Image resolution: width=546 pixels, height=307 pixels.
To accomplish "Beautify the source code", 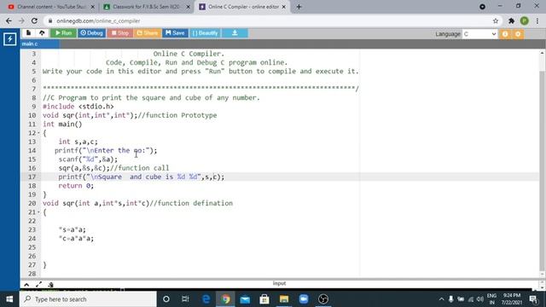I will click(205, 33).
